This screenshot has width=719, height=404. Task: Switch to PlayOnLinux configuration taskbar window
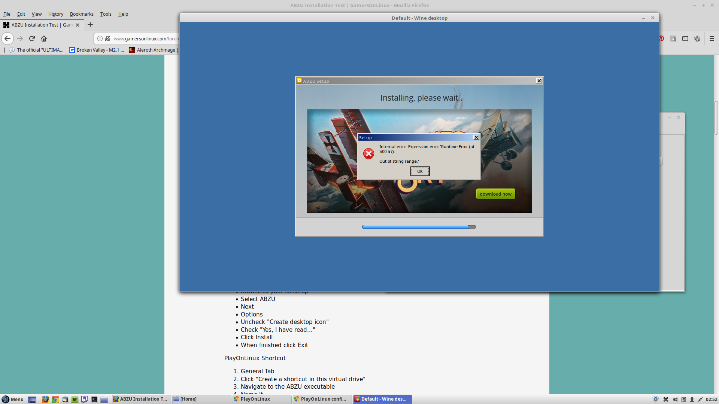(322, 399)
